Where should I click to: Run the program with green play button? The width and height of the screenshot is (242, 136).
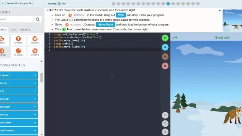tap(165, 38)
